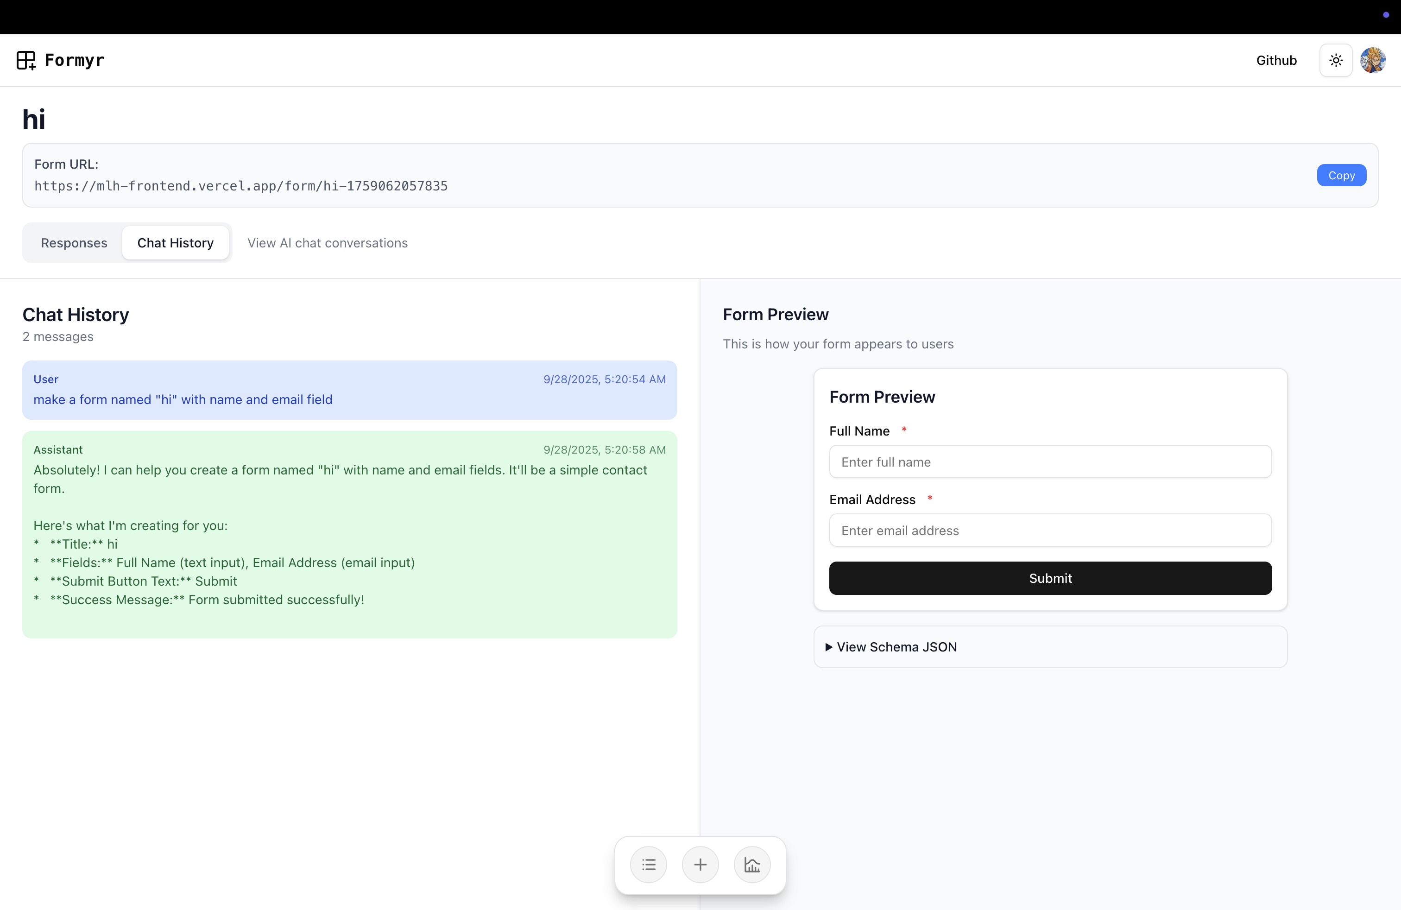
Task: Open the analytics chart icon in dock
Action: click(x=752, y=864)
